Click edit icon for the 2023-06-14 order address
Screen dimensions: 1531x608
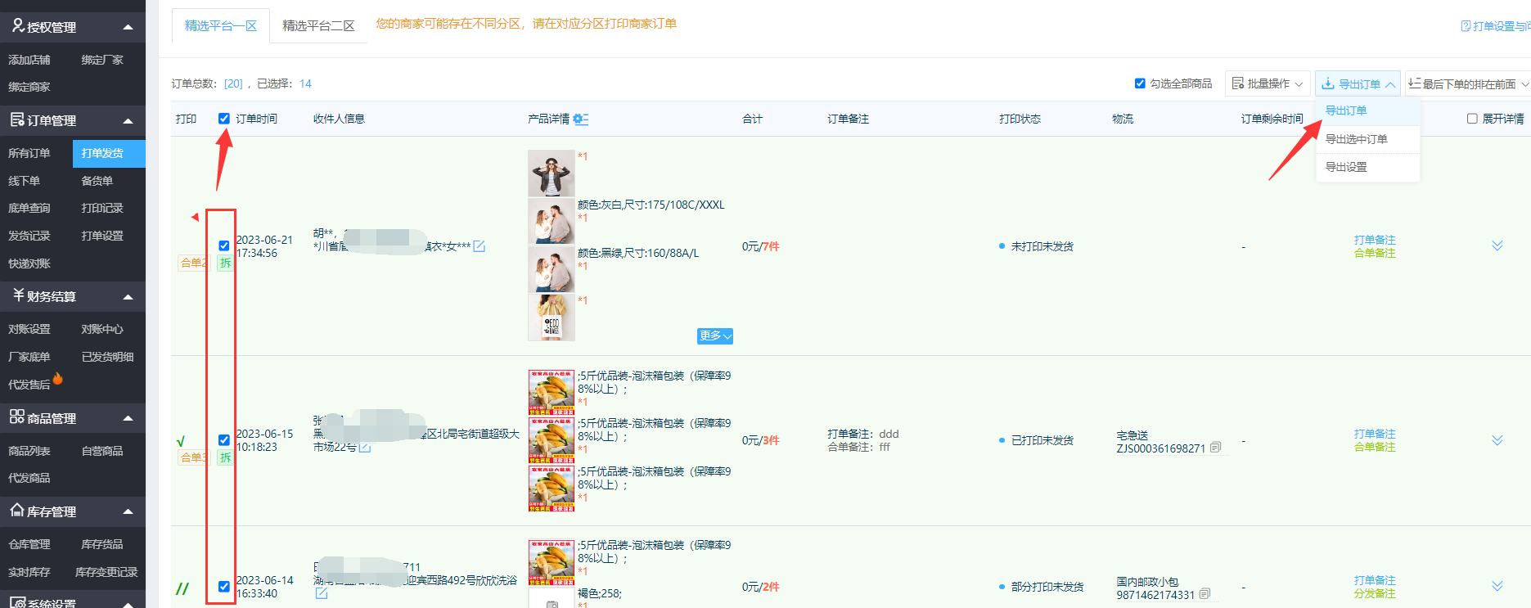(x=322, y=593)
